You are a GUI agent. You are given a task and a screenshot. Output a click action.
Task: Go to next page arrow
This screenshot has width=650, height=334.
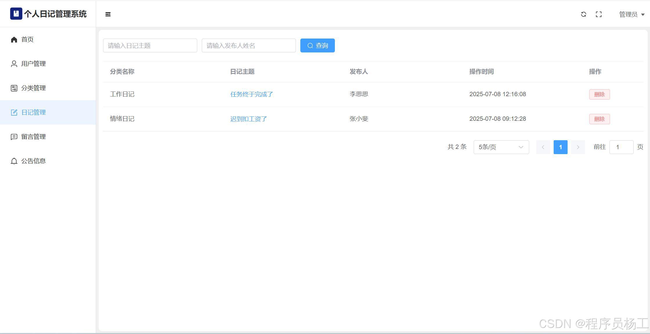click(578, 147)
